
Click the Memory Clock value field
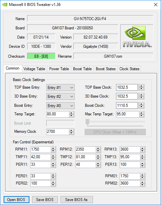[58, 132]
